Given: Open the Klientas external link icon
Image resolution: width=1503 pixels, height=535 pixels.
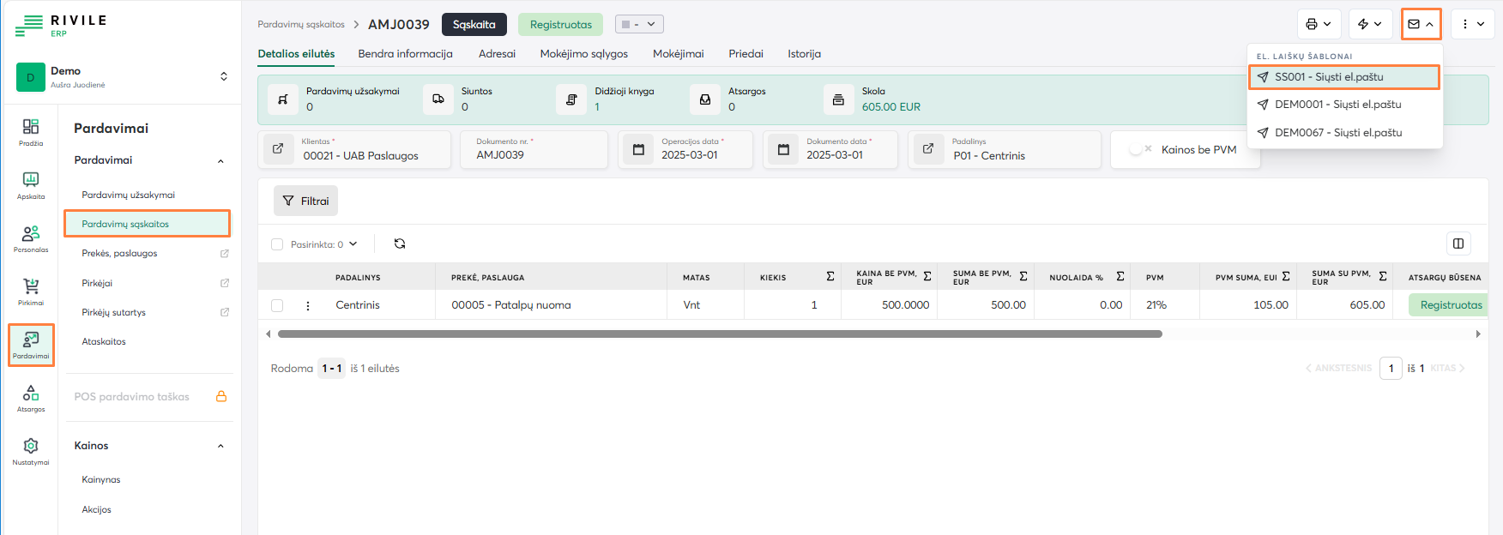Looking at the screenshot, I should (x=278, y=149).
